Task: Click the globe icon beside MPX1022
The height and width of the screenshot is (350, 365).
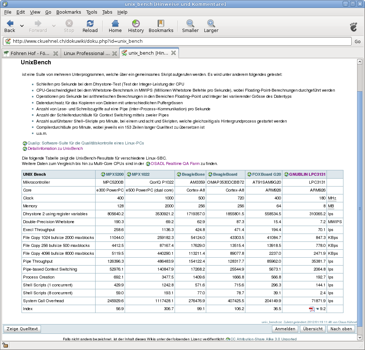Action: [129, 174]
